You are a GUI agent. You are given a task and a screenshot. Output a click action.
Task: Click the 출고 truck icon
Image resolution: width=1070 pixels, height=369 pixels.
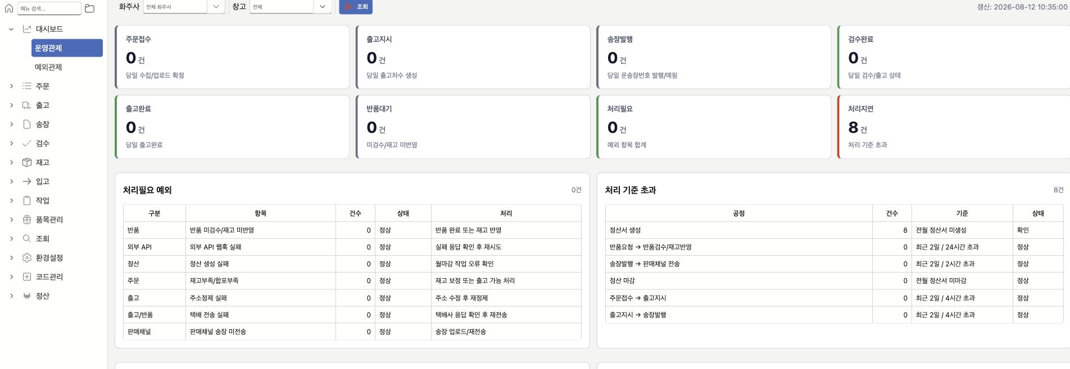tap(26, 105)
